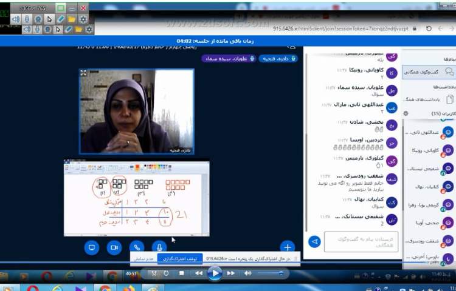Reload the page in browser toolbar
The image size is (456, 291).
[x=430, y=28]
